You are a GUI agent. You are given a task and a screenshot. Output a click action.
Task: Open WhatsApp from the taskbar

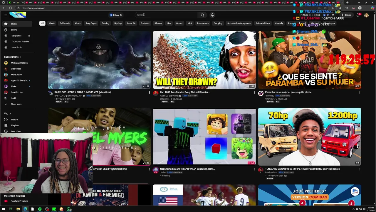pos(69,209)
